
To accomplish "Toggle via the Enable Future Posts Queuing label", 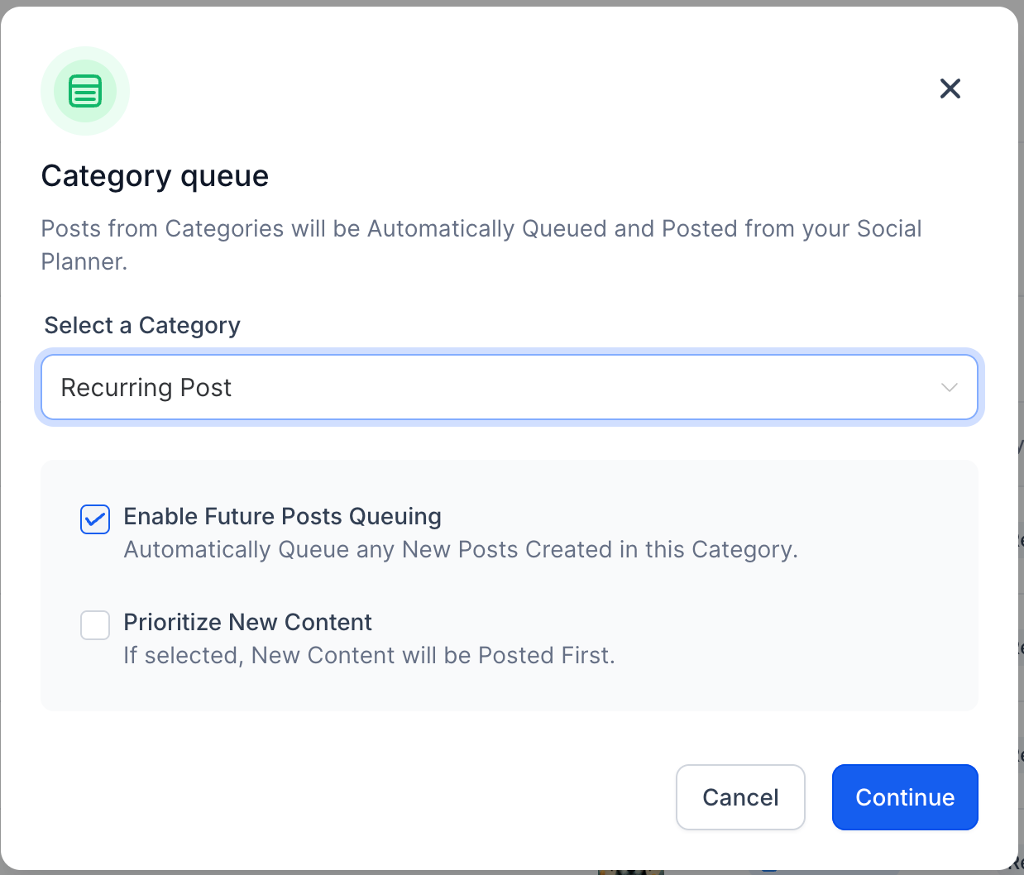I will coord(282,517).
